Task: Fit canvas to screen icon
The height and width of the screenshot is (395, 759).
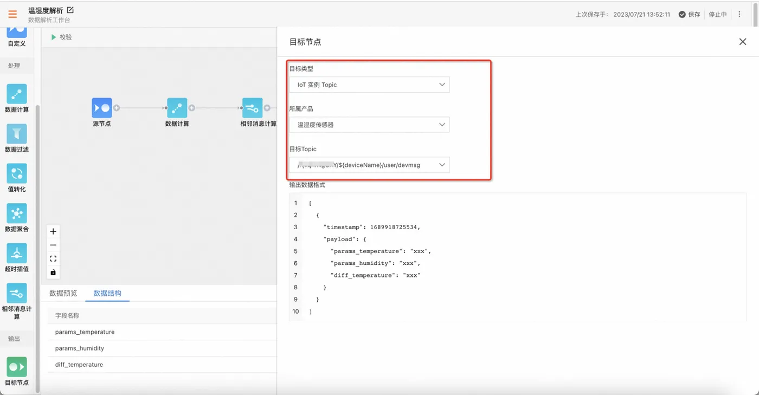Action: coord(53,258)
